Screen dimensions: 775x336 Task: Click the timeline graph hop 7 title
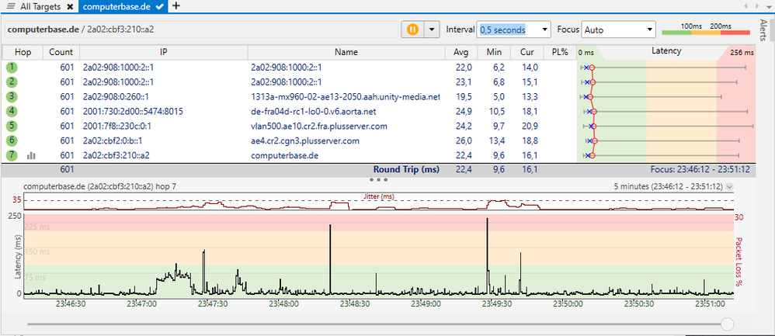coord(100,187)
